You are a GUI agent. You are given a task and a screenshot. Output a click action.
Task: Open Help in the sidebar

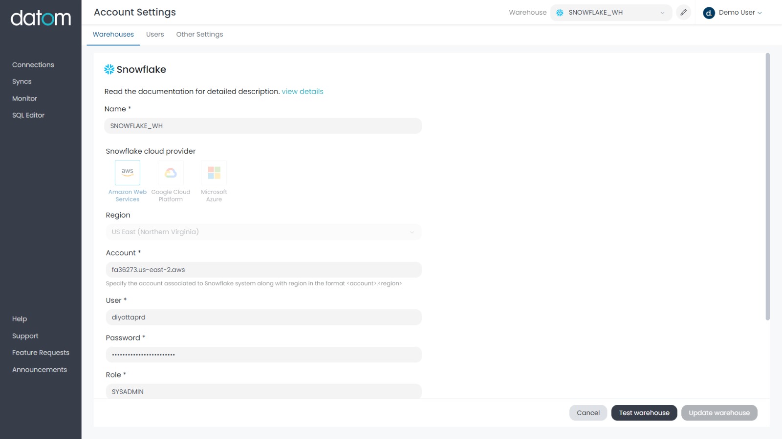(x=20, y=319)
